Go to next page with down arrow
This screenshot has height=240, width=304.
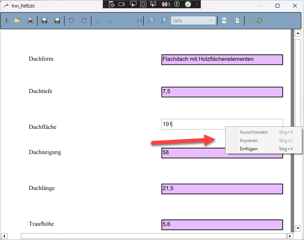point(111,21)
